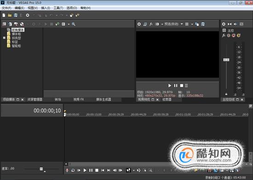Save snapshot of preview to file icon
The height and width of the screenshot is (180, 253).
click(x=203, y=24)
